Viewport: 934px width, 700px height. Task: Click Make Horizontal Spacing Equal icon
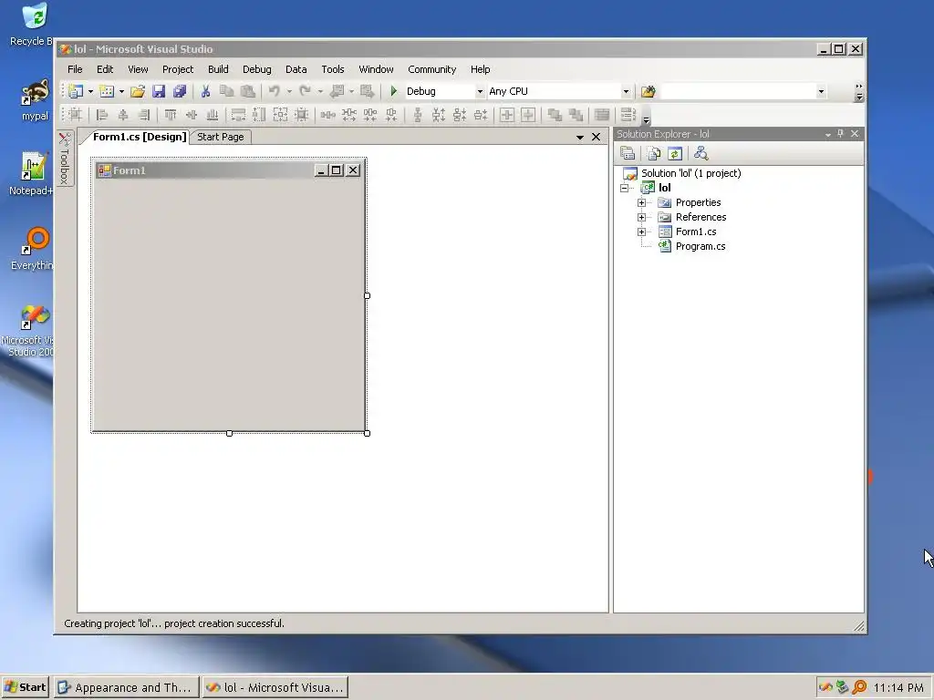[327, 114]
